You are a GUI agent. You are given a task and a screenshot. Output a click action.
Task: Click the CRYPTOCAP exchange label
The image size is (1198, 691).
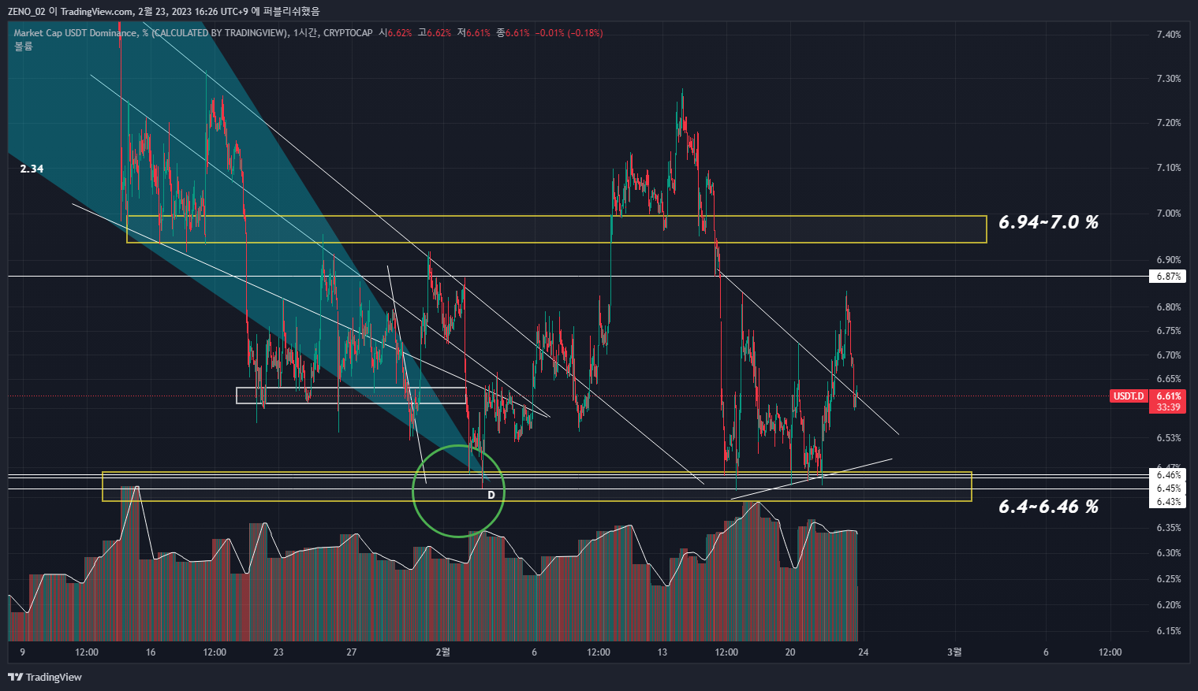click(348, 33)
